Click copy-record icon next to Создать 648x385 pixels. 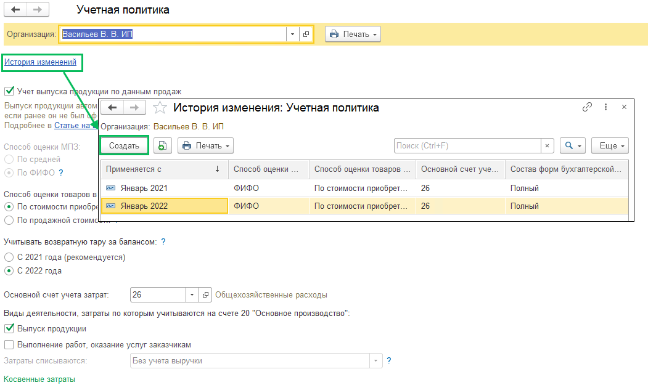[x=162, y=146]
